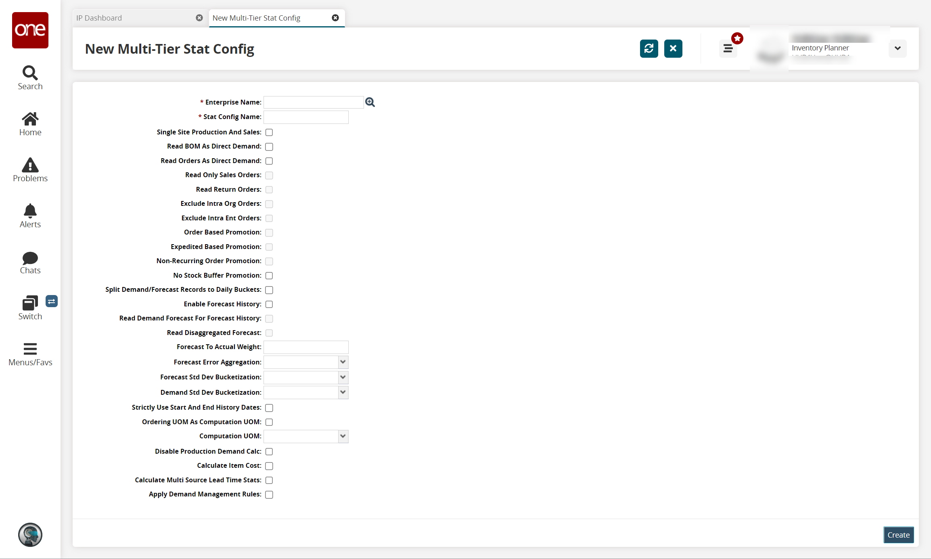Viewport: 931px width, 559px height.
Task: Open the Search icon in sidebar
Action: point(30,77)
